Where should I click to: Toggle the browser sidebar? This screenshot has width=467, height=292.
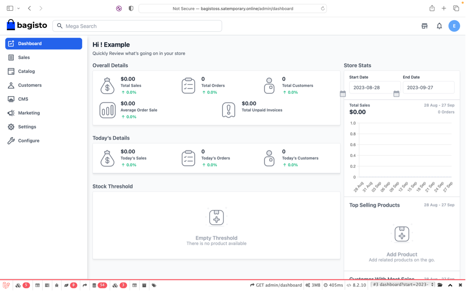10,8
